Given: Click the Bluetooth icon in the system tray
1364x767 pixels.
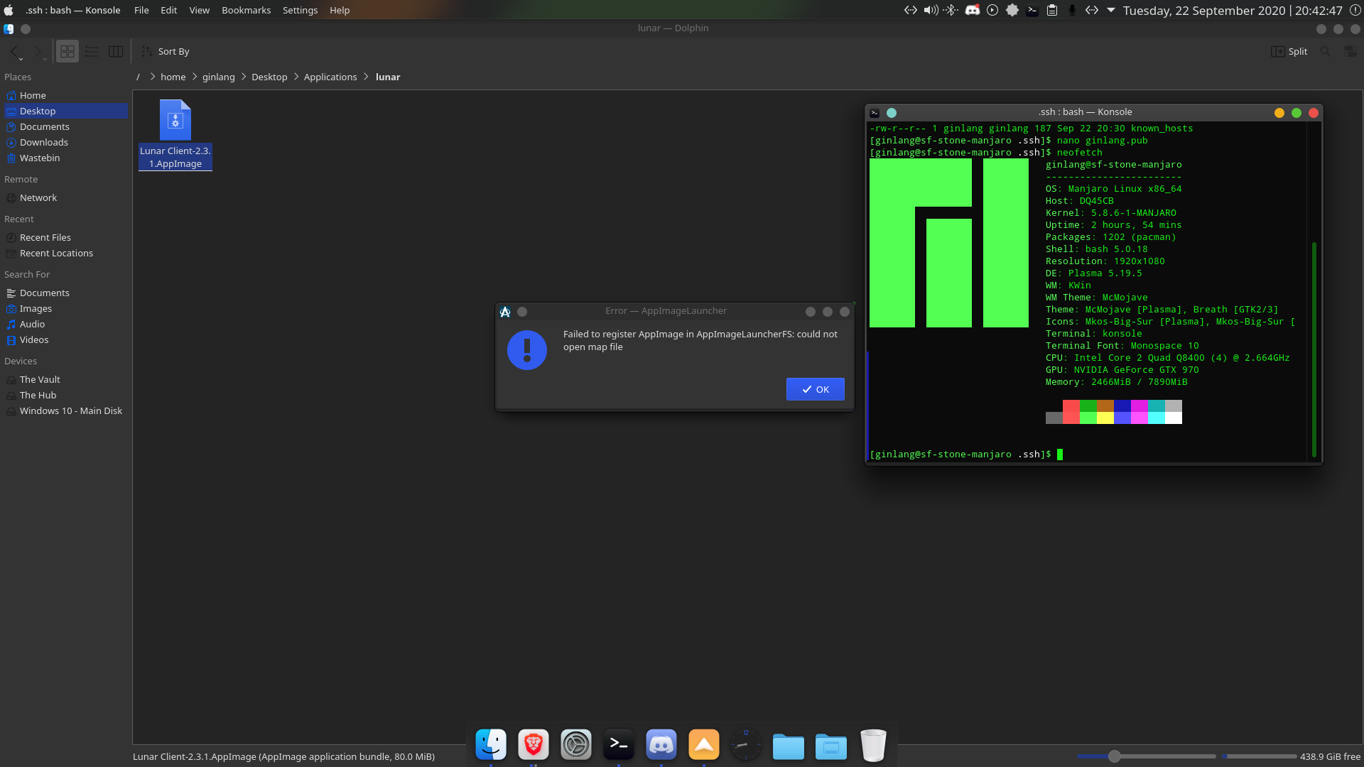Looking at the screenshot, I should tap(951, 10).
